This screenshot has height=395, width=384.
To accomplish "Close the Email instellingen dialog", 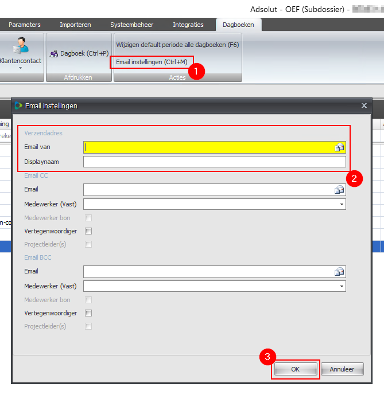I will click(363, 105).
